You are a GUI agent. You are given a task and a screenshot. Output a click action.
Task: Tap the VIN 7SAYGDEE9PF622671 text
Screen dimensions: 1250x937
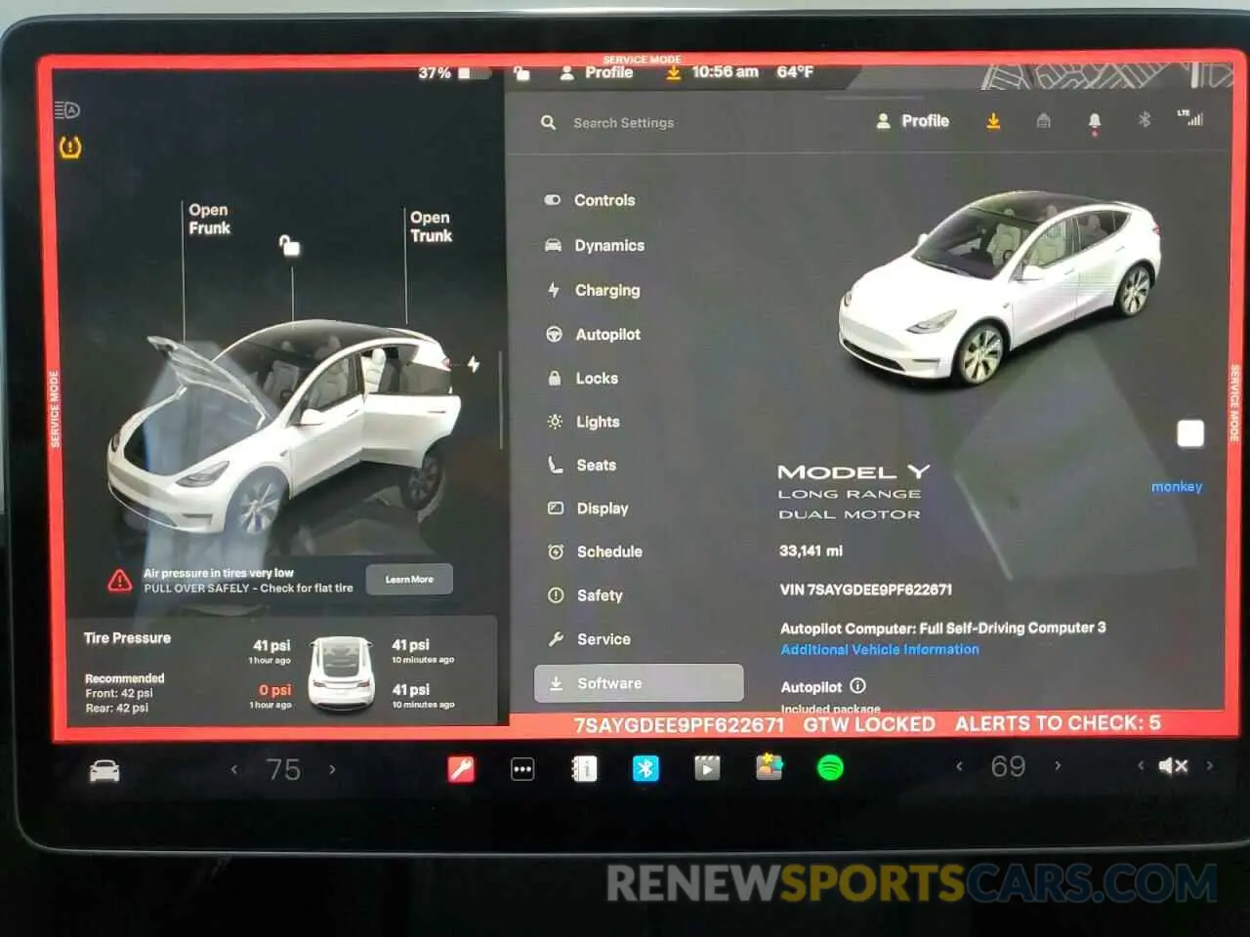point(865,590)
